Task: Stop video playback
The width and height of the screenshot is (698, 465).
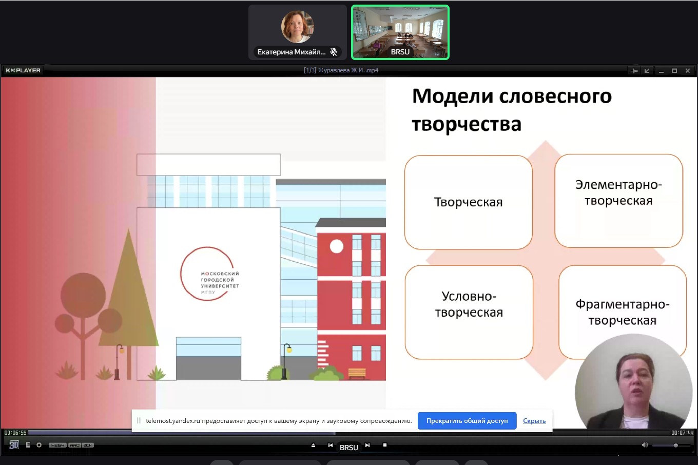Action: [x=385, y=445]
